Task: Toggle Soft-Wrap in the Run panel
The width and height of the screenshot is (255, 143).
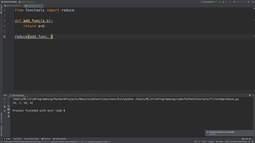Action: coord(8,106)
